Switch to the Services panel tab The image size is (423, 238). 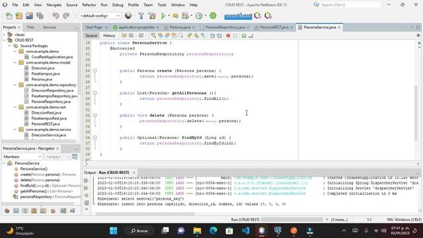(x=50, y=27)
